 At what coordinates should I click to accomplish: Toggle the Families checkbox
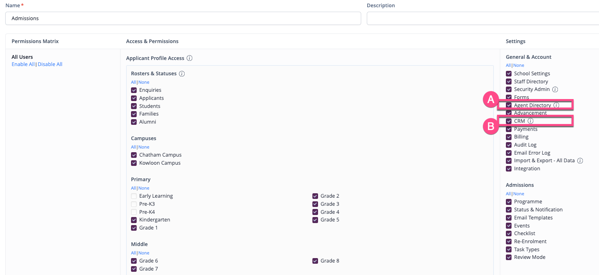click(134, 114)
